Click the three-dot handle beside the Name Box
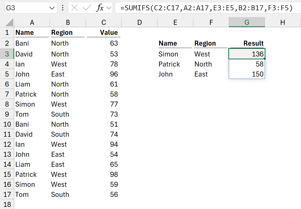This screenshot has width=301, height=209. [63, 8]
